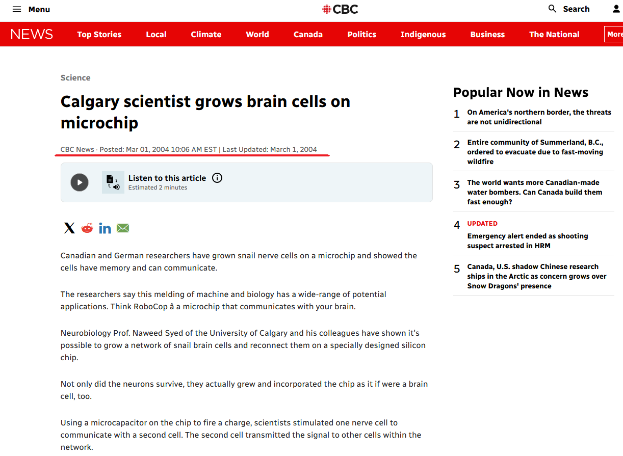Open the user account profile icon
The image size is (623, 456).
[x=616, y=9]
